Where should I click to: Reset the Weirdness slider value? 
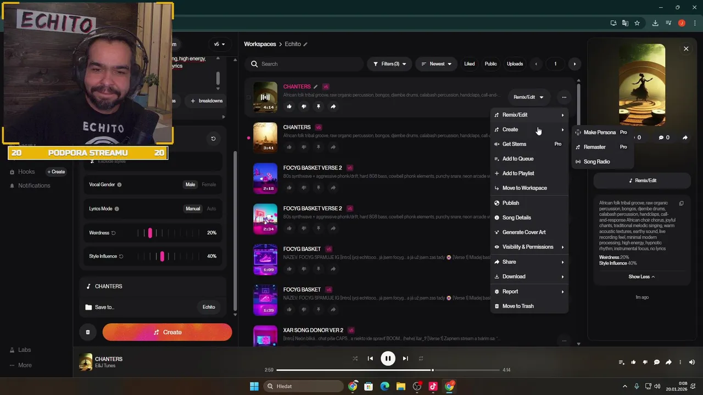[x=114, y=233]
